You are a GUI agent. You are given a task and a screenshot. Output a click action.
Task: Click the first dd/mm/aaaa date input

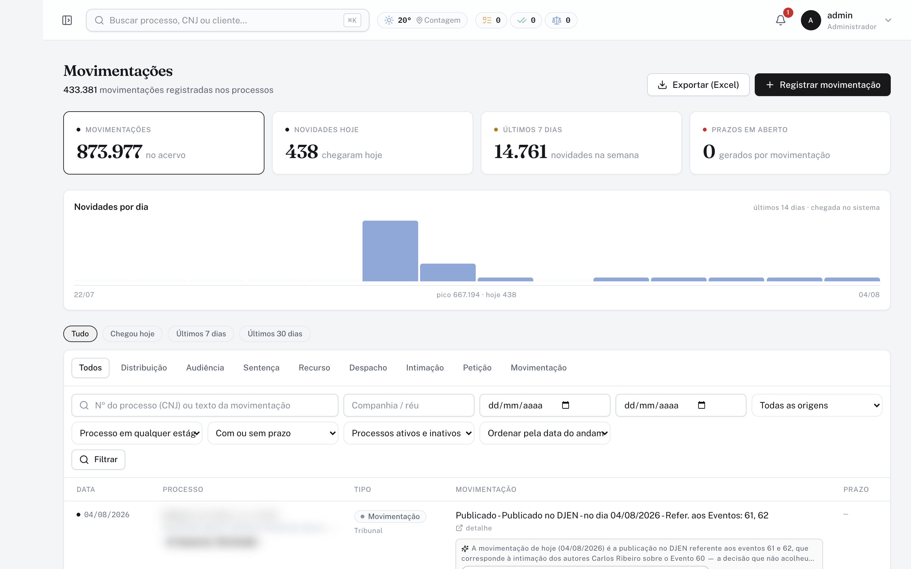[545, 405]
